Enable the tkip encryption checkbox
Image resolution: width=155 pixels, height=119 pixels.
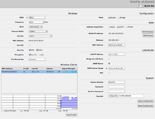pos(40,55)
